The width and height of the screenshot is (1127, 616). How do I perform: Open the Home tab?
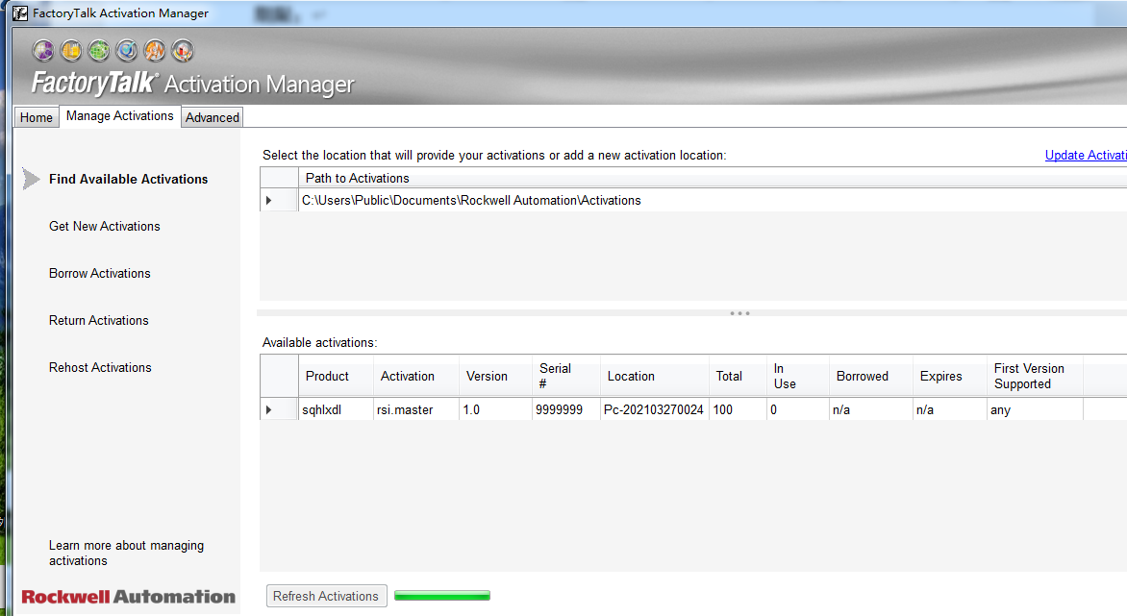[x=37, y=117]
